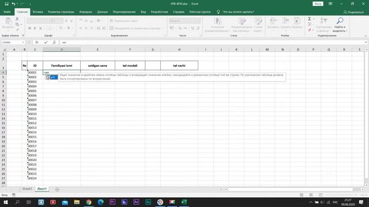Open Microsoft Edge from the taskbar
The width and height of the screenshot is (369, 207).
(x=101, y=202)
